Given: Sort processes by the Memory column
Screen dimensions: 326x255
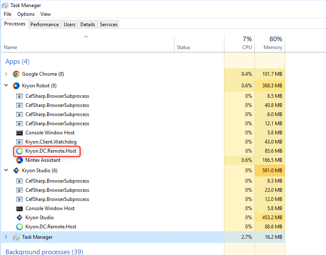Looking at the screenshot, I should [269, 43].
